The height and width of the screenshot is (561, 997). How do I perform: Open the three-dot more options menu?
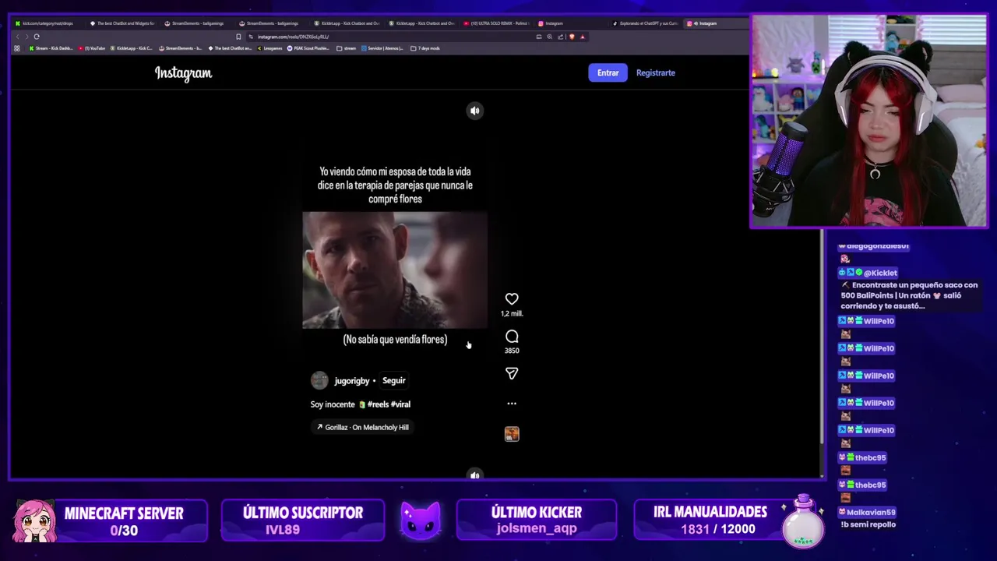pos(512,404)
